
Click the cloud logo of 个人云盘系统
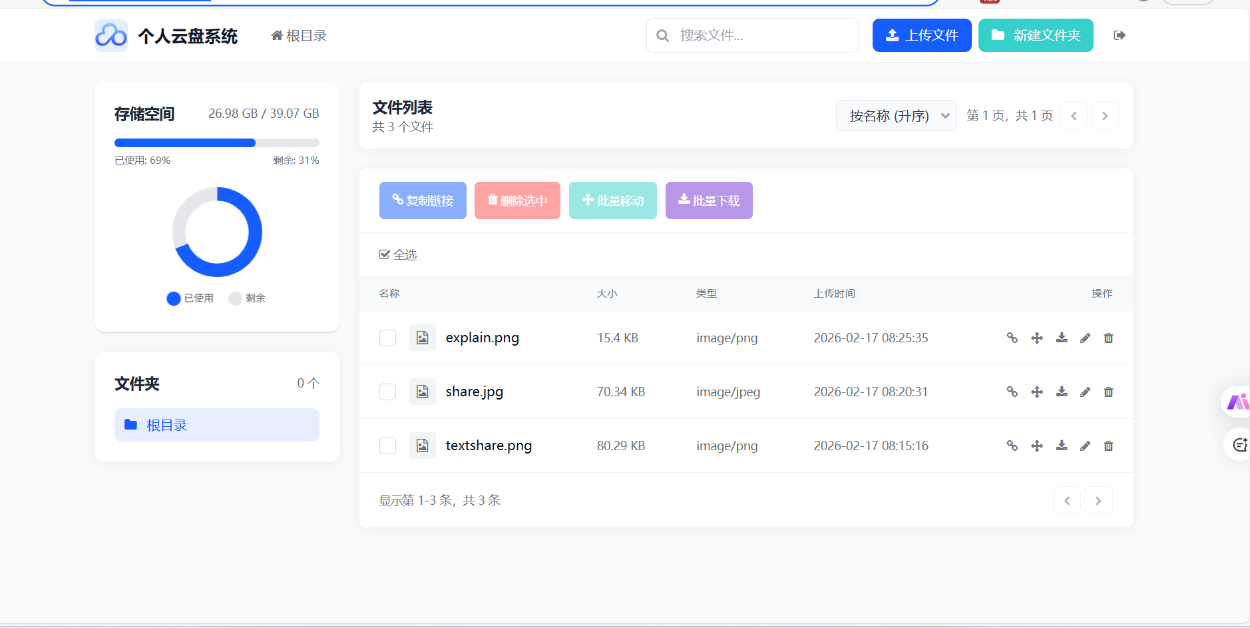coord(110,35)
